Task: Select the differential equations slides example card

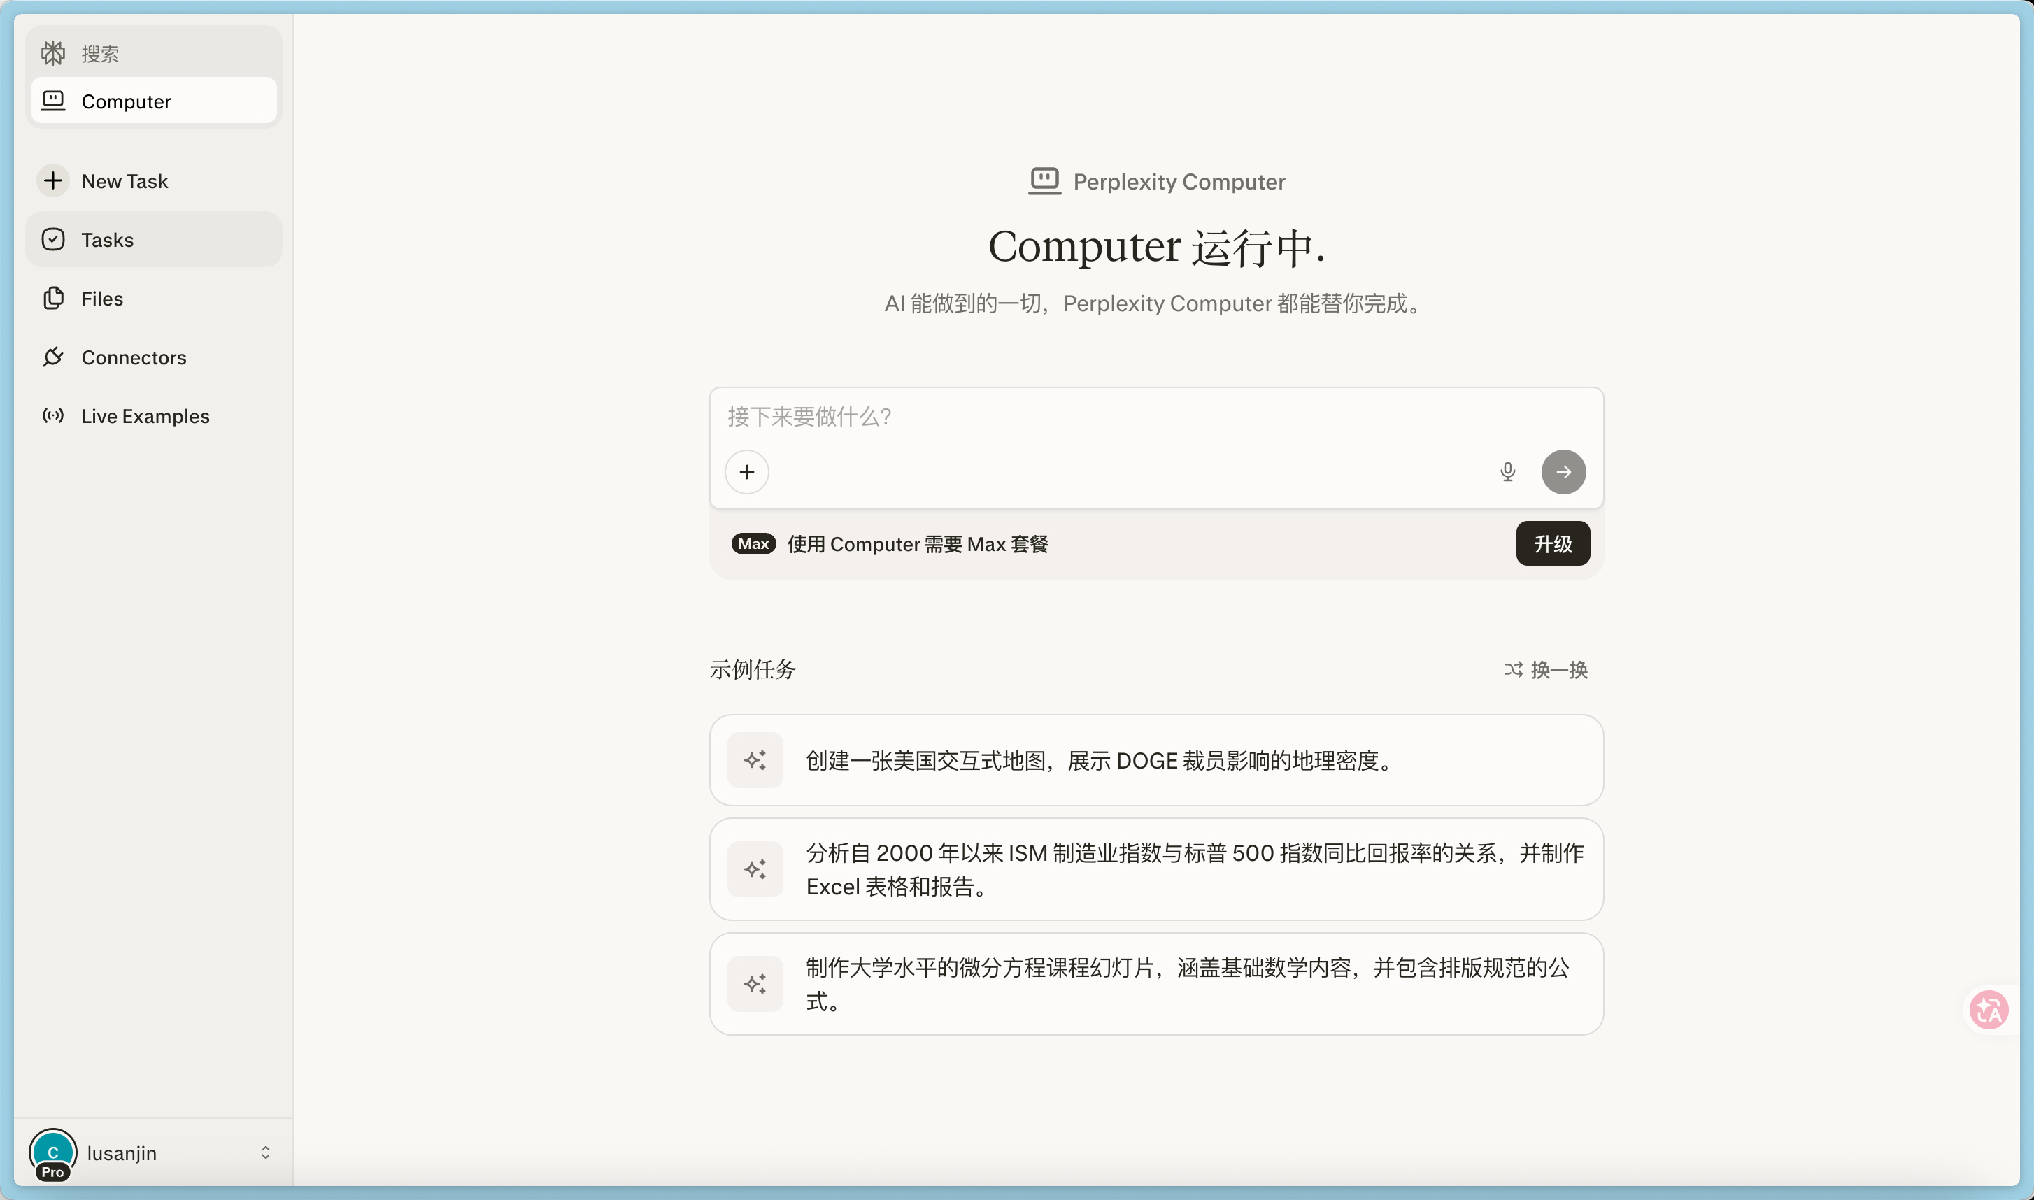Action: pyautogui.click(x=1156, y=984)
